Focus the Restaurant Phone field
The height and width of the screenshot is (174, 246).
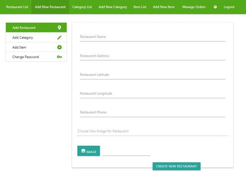152,112
